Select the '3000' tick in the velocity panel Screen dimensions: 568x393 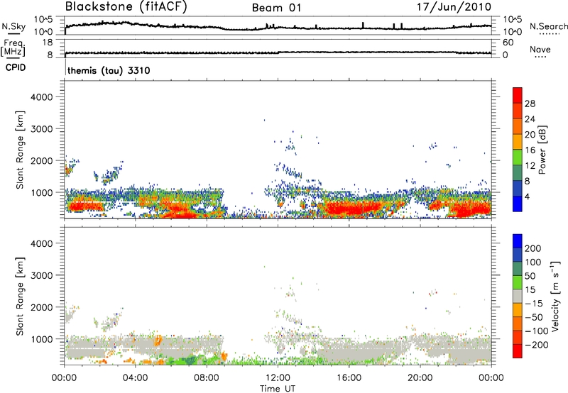(x=42, y=275)
